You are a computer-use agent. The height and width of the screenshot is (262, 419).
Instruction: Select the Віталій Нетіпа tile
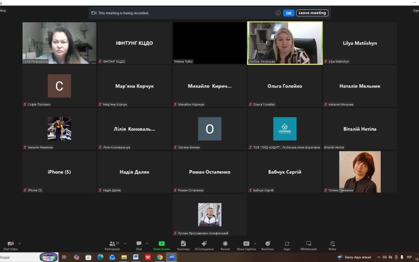point(360,129)
